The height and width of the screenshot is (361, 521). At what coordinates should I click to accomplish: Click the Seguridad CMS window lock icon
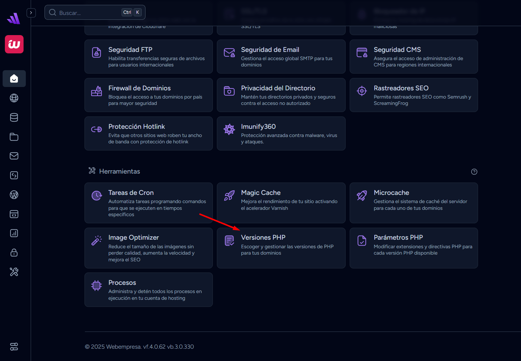coord(362,53)
